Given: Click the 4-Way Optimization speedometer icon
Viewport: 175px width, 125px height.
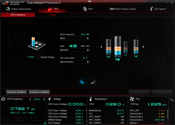Looking at the screenshot, I should pos(8,9).
